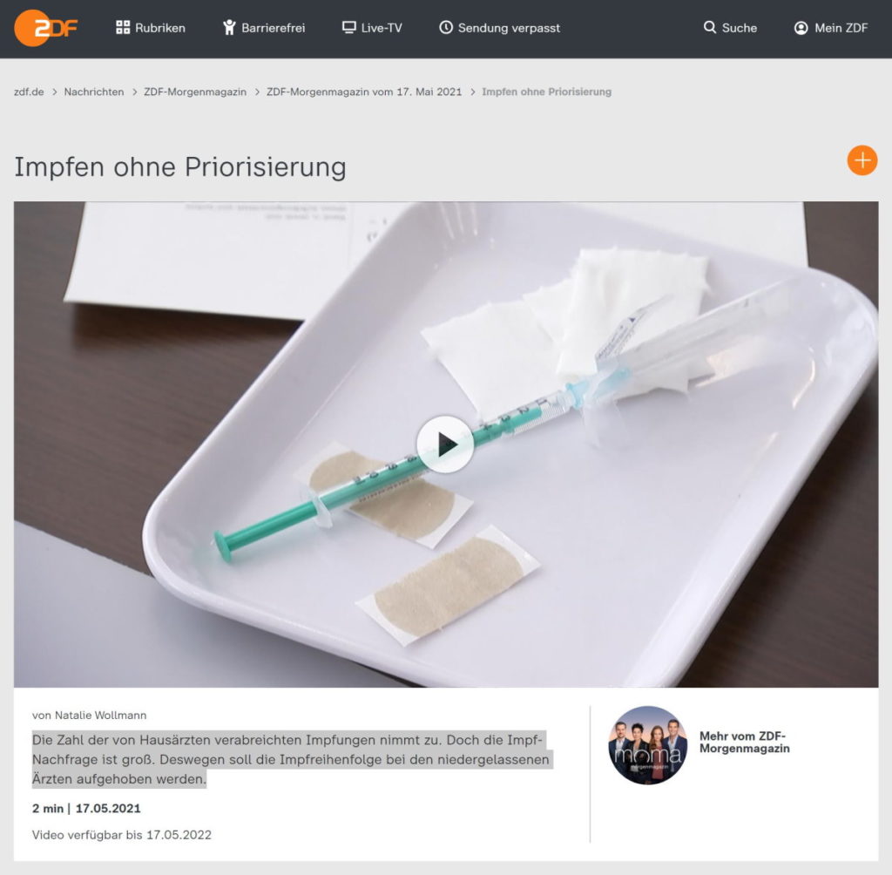The image size is (892, 875).
Task: Open ZDF-Morgenmagazin breadcrumb link
Action: (195, 92)
